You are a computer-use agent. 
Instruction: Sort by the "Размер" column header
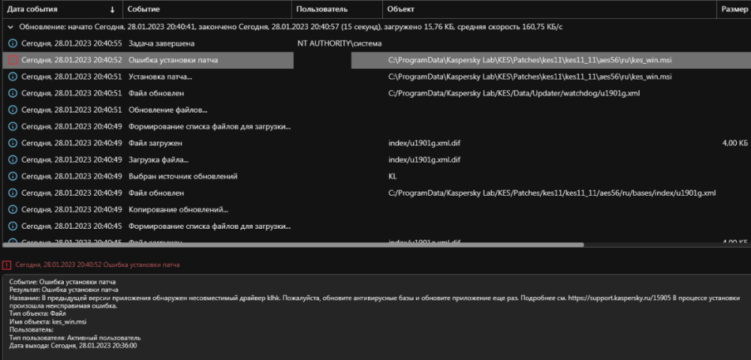(x=734, y=9)
